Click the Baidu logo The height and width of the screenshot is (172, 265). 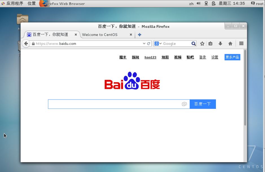click(132, 81)
